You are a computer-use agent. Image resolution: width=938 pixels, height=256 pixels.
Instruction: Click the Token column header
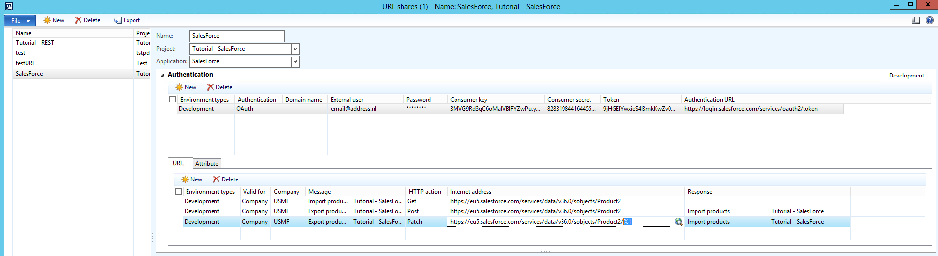pos(641,99)
